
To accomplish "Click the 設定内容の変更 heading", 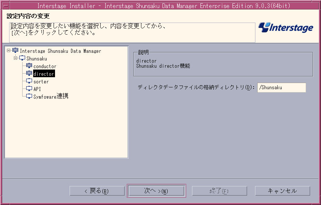I will (28, 16).
